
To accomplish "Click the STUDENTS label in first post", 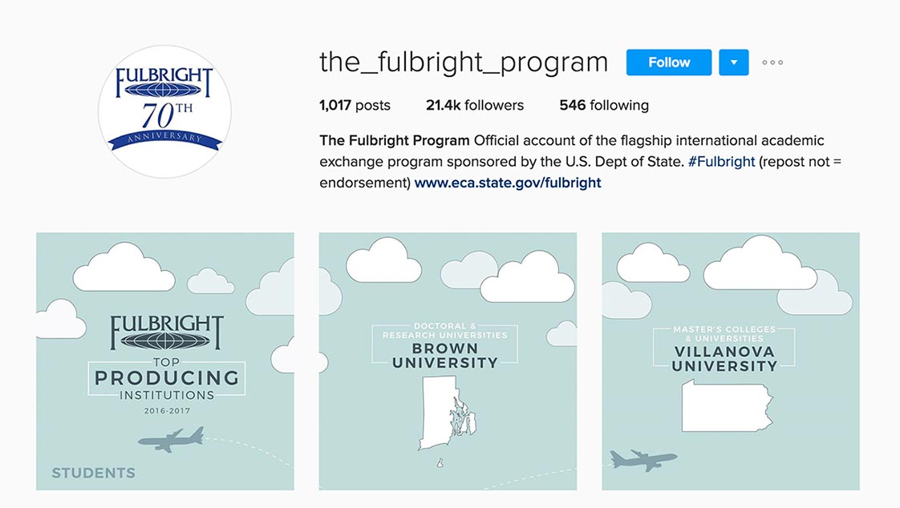I will pos(93,473).
